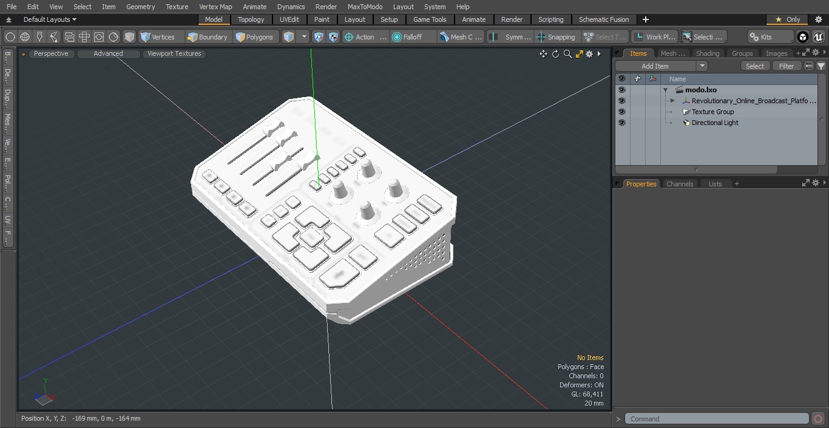Toggle visibility of Revolutionary_Online_Broadcast mesh
Screen dimensions: 829x428
tap(621, 101)
